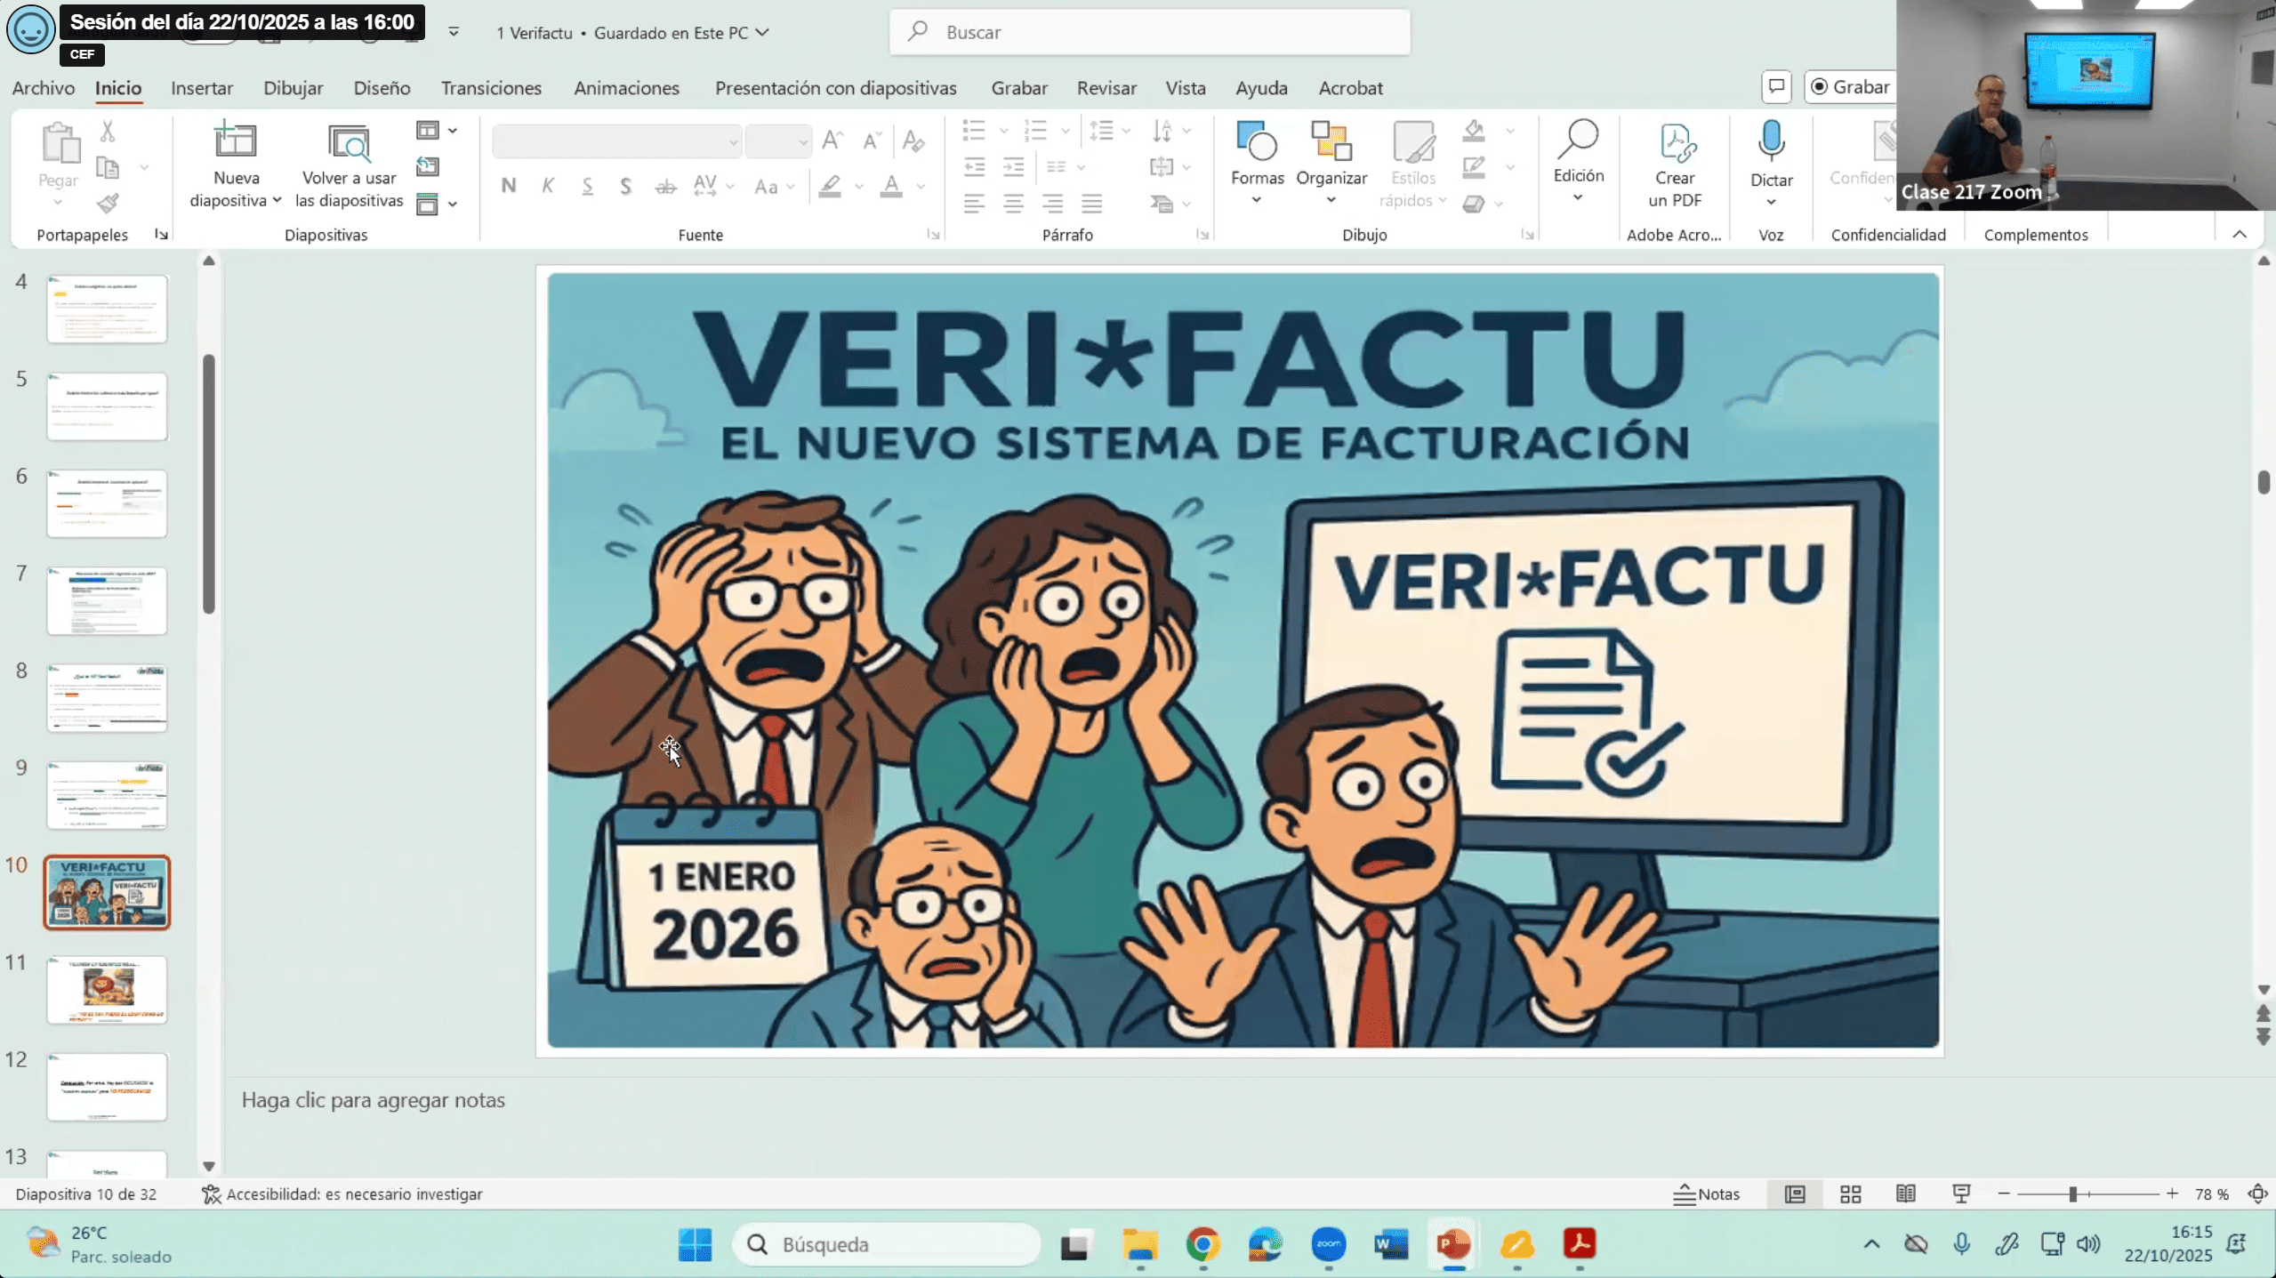
Task: Switch to slide sorter view icon
Action: [x=1850, y=1194]
